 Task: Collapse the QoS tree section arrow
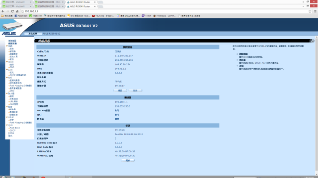[7, 125]
